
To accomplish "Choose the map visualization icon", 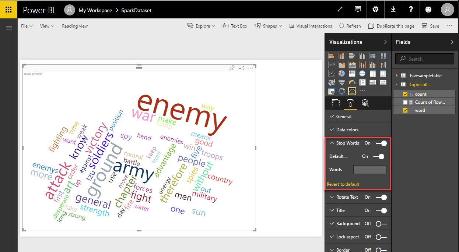I will pyautogui.click(x=362, y=73).
